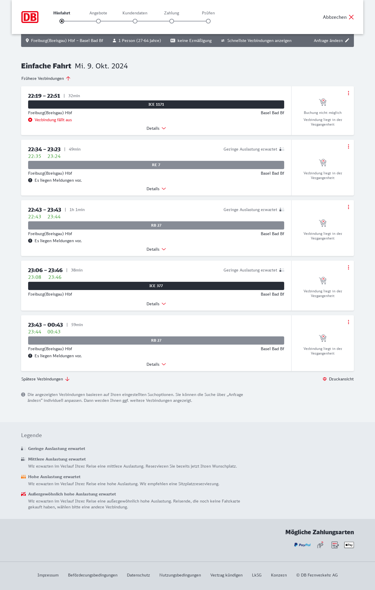The image size is (375, 590).
Task: Click the pencil icon to edit request
Action: [x=347, y=41]
